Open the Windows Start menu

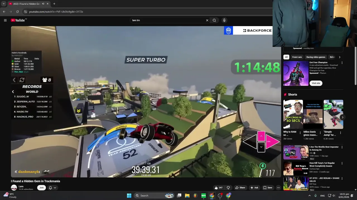(x=129, y=196)
